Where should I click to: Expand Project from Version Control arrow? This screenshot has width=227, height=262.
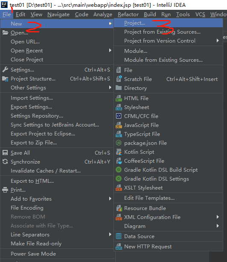pyautogui.click(x=218, y=40)
